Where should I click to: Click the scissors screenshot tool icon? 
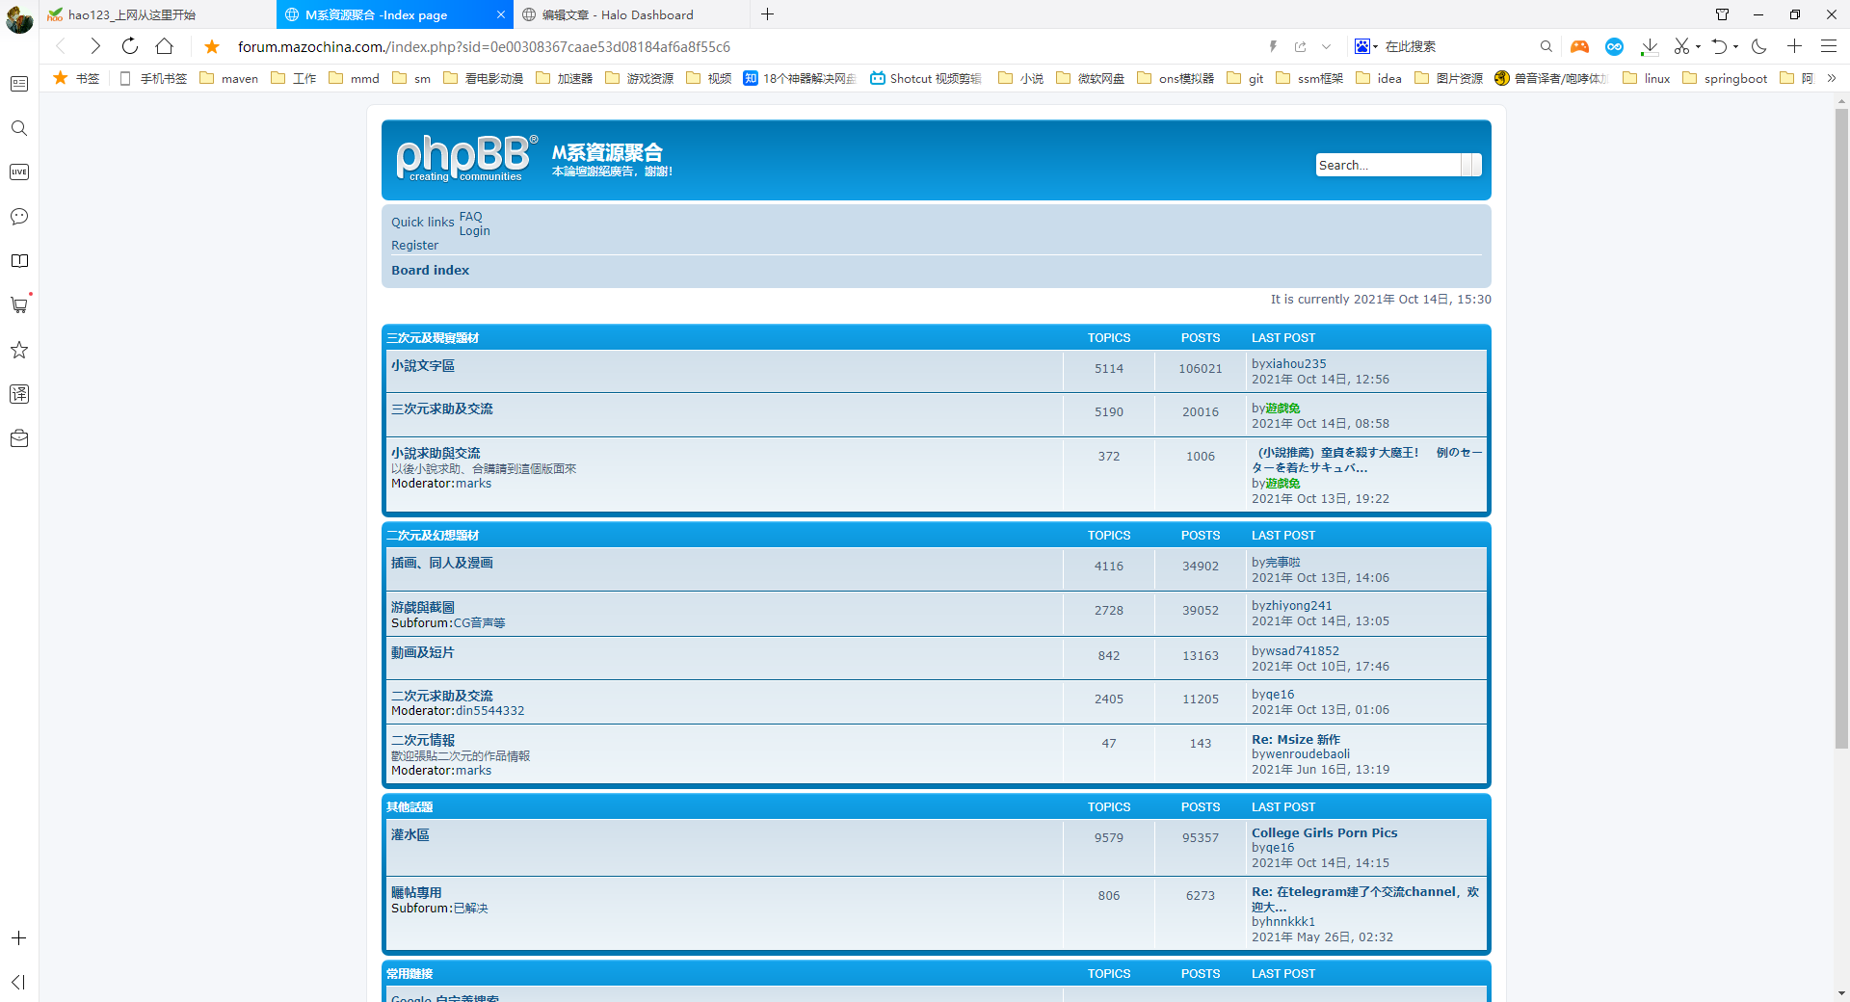coord(1681,46)
